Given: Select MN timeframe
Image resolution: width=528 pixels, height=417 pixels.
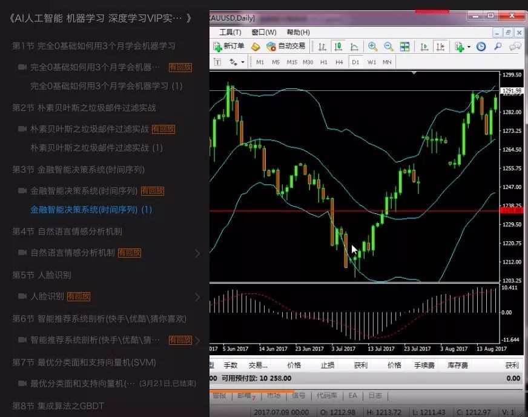Looking at the screenshot, I should click(387, 62).
